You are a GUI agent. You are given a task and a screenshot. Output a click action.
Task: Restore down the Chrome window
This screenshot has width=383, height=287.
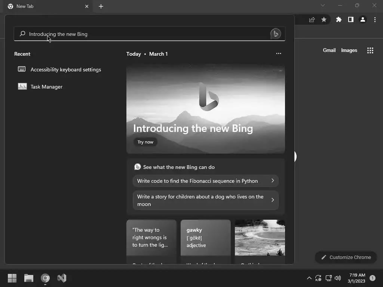pyautogui.click(x=357, y=5)
